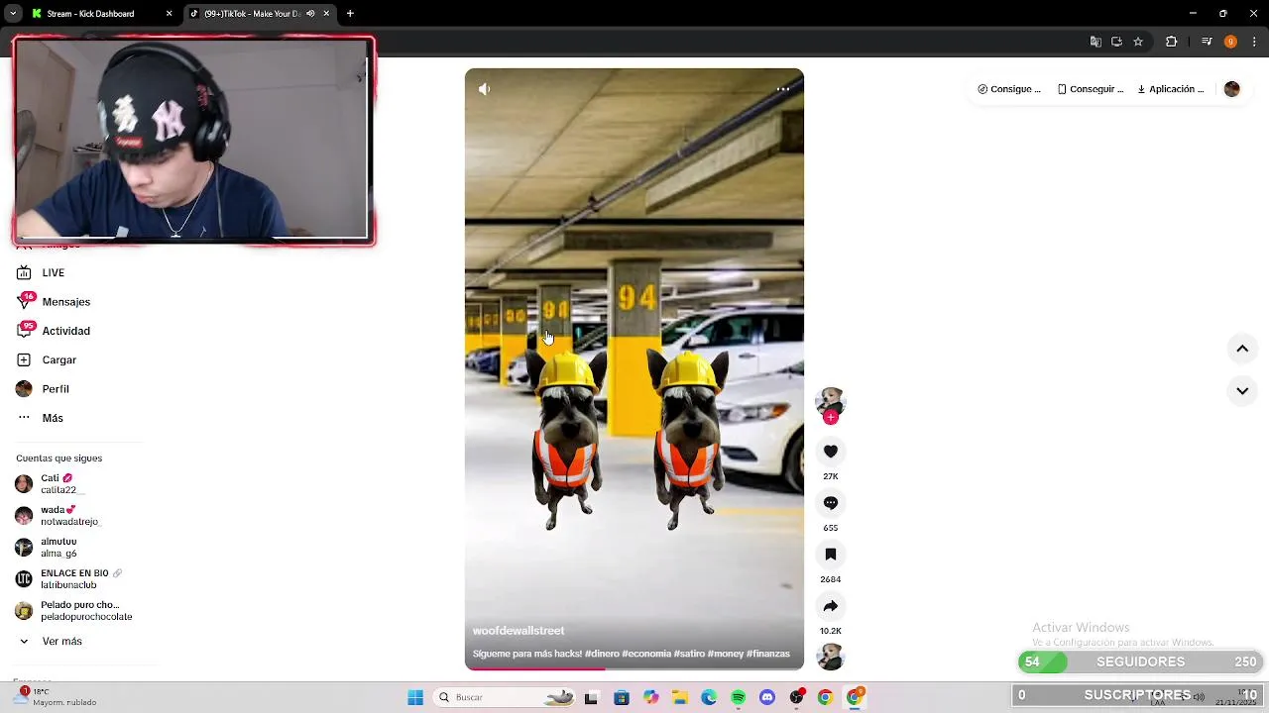
Task: Click the taskbar Buscar search box
Action: pyautogui.click(x=506, y=697)
